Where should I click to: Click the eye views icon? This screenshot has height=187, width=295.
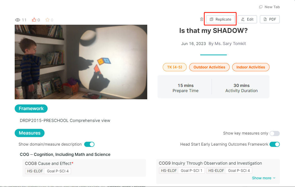tap(18, 20)
